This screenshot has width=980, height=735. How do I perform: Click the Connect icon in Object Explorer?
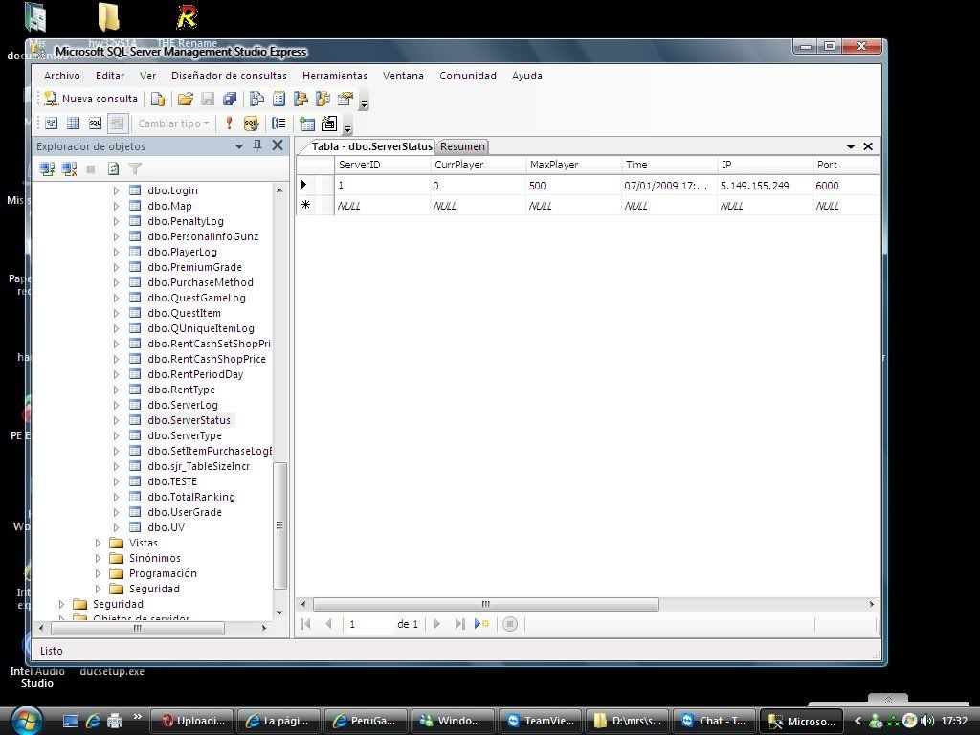point(47,168)
